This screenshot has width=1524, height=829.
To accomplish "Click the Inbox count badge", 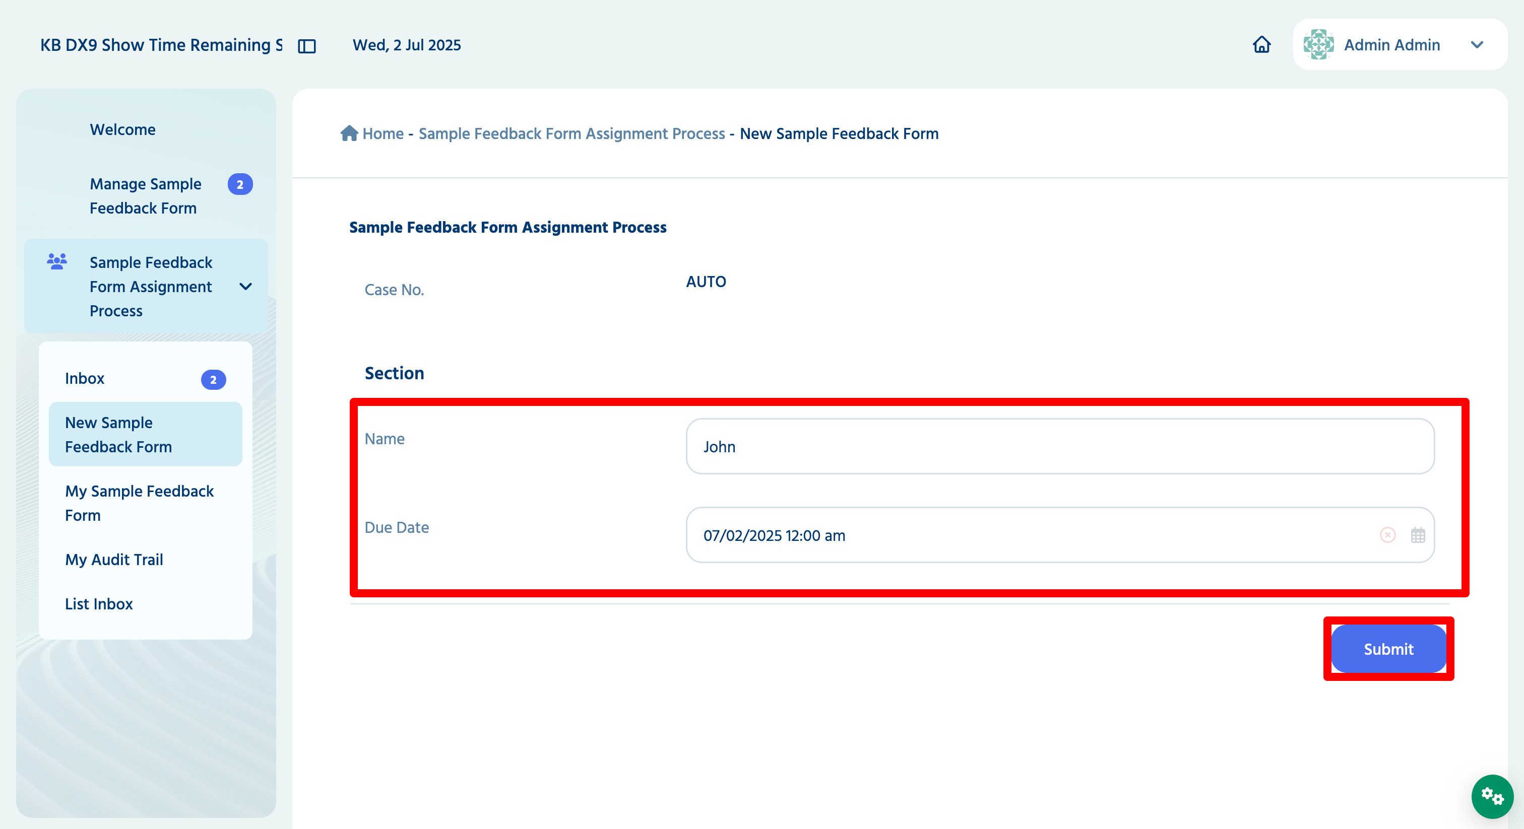I will (213, 380).
